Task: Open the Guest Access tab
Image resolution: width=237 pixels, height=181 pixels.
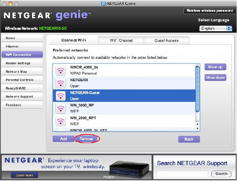Action: (166, 40)
